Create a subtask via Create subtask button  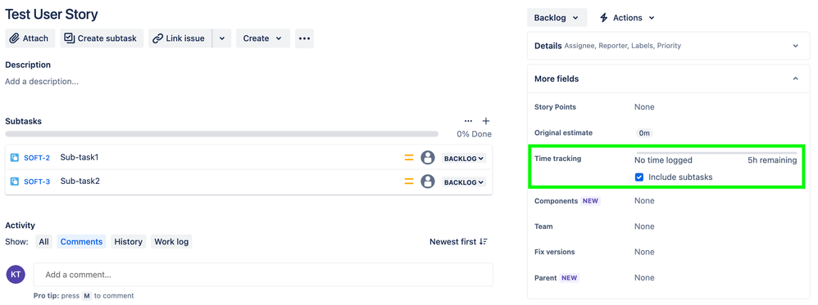(x=102, y=38)
